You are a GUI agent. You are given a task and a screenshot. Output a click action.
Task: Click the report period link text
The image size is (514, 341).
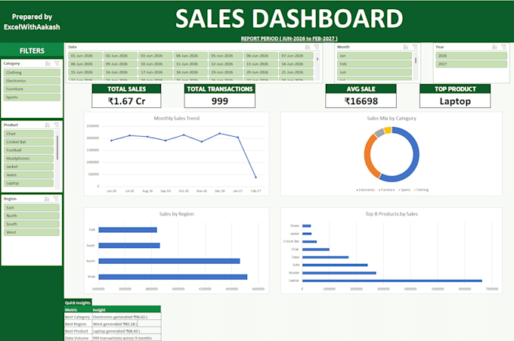289,39
